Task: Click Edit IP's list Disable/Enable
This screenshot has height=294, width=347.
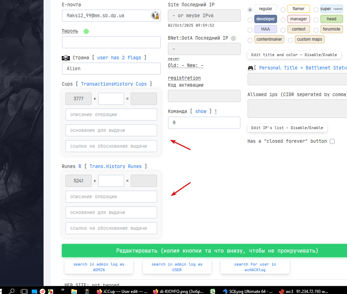Action: pos(287,128)
